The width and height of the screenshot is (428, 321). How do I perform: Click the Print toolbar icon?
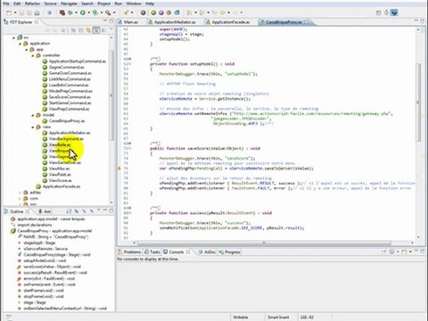(37, 12)
